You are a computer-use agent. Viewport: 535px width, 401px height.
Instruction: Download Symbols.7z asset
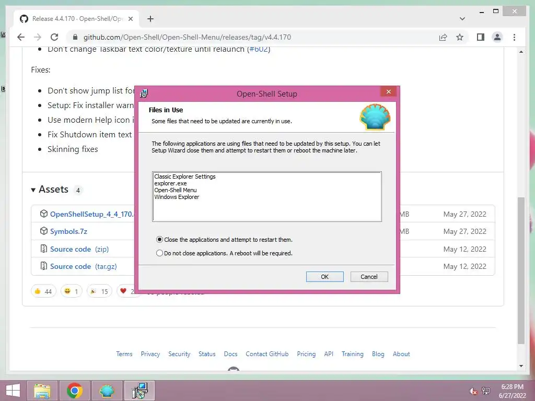pos(68,231)
